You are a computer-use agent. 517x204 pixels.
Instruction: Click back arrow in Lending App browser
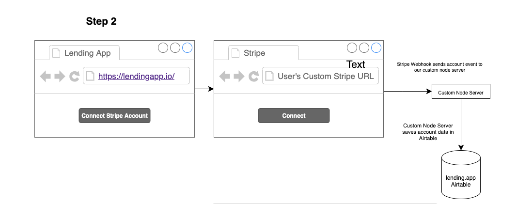pos(46,77)
